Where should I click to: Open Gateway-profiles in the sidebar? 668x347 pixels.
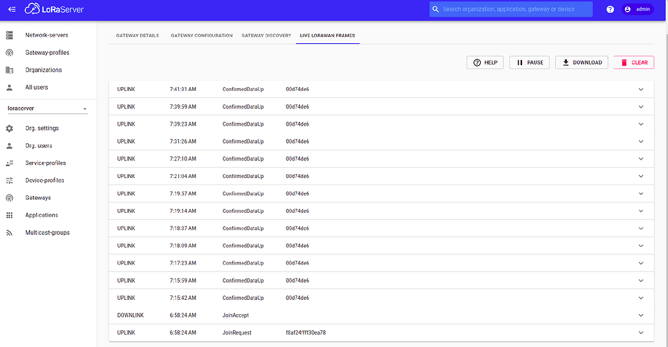coord(47,53)
